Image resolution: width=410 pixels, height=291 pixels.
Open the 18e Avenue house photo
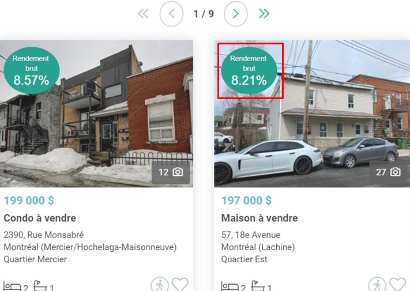(312, 114)
